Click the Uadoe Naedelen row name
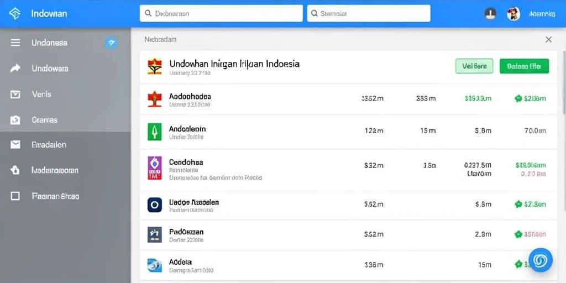 pos(194,202)
